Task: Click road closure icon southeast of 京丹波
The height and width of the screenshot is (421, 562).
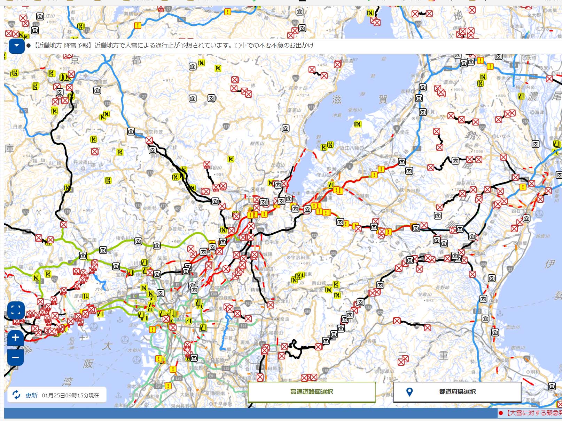Action: [x=149, y=140]
